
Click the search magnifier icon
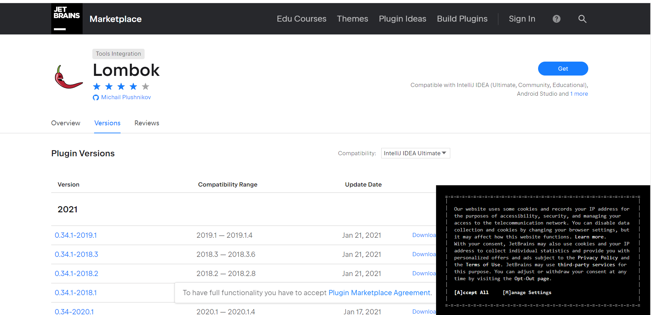tap(582, 19)
